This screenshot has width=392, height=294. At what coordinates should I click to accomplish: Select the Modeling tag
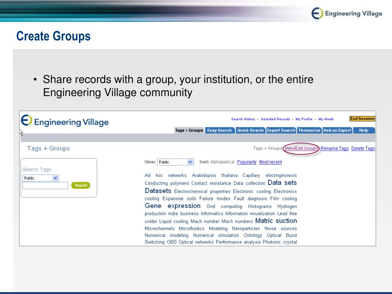pyautogui.click(x=218, y=229)
